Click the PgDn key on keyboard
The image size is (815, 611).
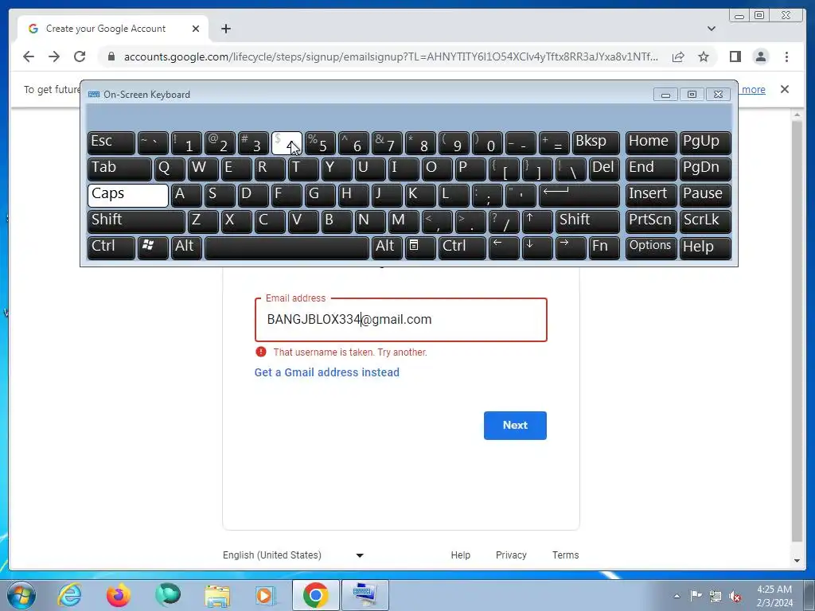click(705, 169)
